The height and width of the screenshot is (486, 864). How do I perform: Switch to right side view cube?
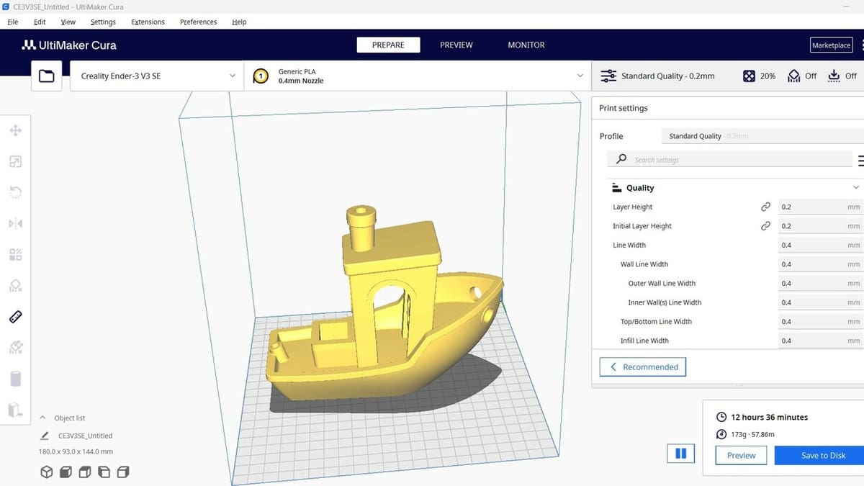point(122,472)
